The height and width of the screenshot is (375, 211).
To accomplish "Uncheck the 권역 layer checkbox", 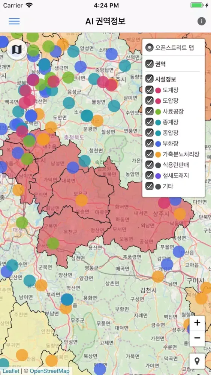I will click(x=149, y=64).
